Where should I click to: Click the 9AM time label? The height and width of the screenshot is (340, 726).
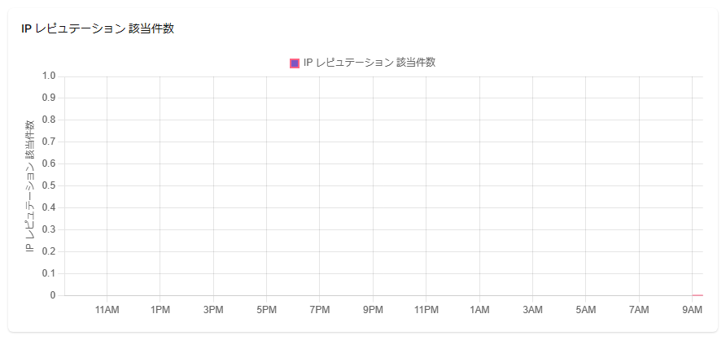(x=692, y=310)
